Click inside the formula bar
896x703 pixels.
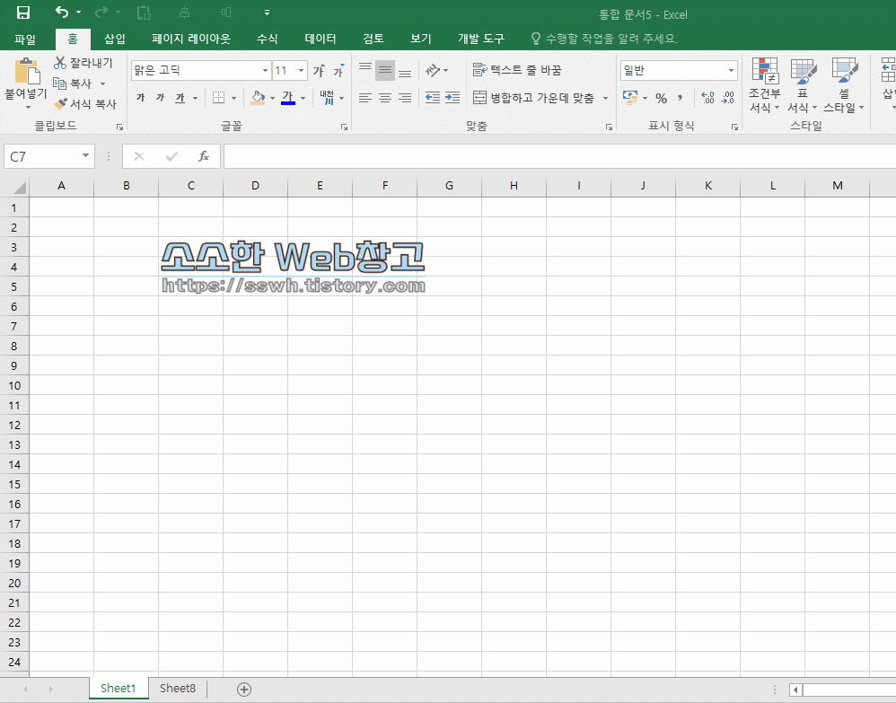click(560, 156)
